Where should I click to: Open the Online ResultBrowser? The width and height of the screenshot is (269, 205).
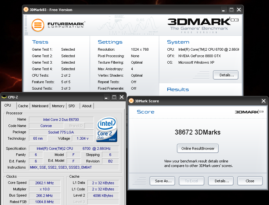coord(198,148)
